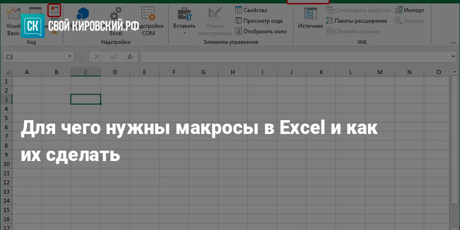Viewport: 460px width, 230px height.
Task: Select column O header
Action: point(437,72)
